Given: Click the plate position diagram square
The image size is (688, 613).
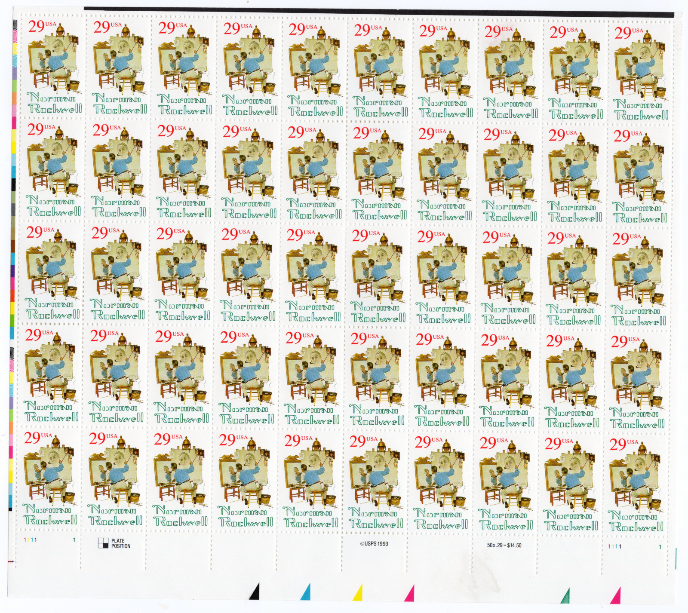Looking at the screenshot, I should (103, 543).
